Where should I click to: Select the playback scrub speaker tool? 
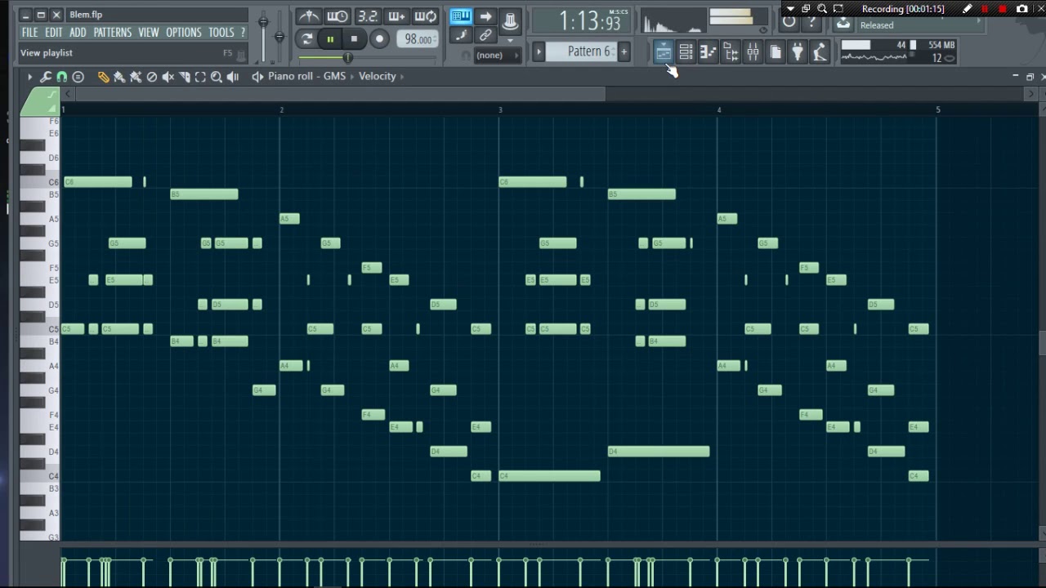tap(233, 77)
